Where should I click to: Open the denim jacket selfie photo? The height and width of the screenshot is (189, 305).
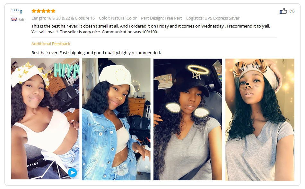[116, 119]
